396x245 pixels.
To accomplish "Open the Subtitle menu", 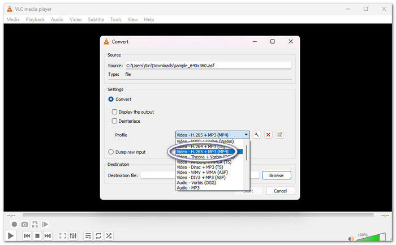I will (x=96, y=19).
